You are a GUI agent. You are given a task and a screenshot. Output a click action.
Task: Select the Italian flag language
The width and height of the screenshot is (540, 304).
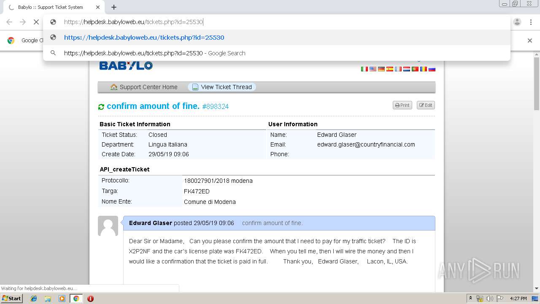(x=364, y=69)
